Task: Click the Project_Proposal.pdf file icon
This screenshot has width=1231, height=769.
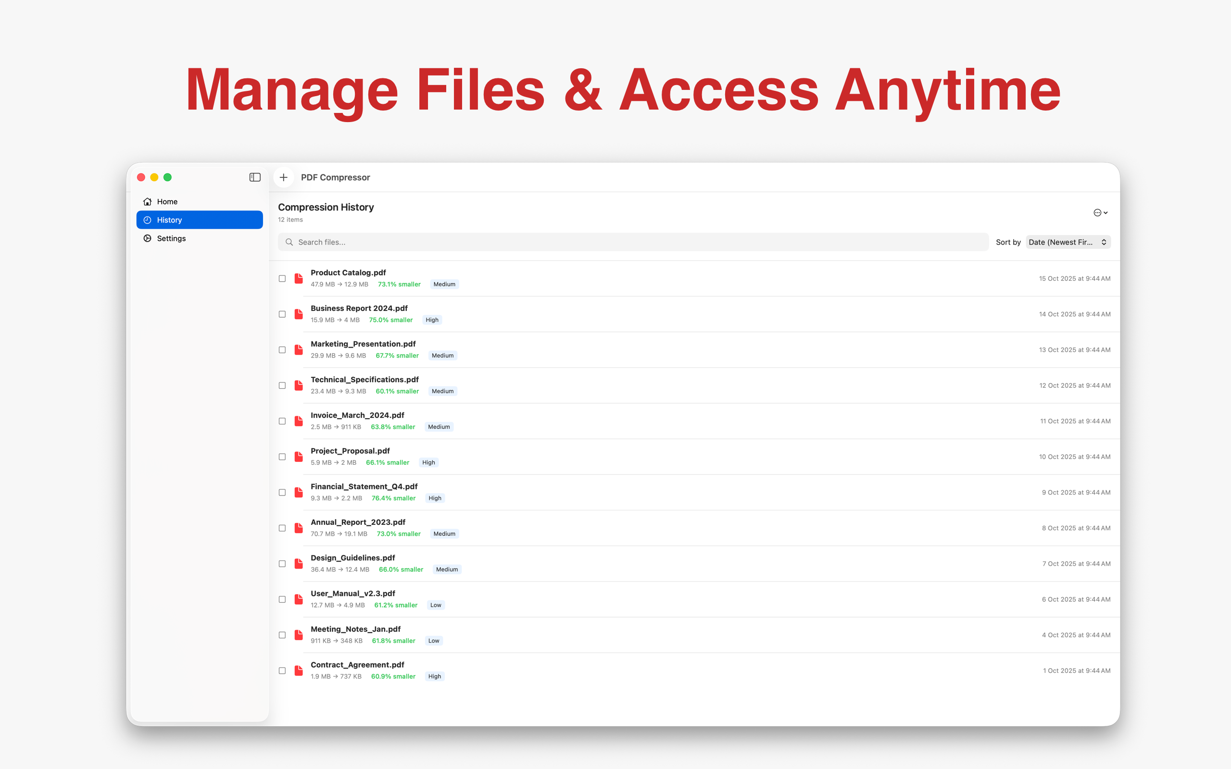Action: coord(299,456)
